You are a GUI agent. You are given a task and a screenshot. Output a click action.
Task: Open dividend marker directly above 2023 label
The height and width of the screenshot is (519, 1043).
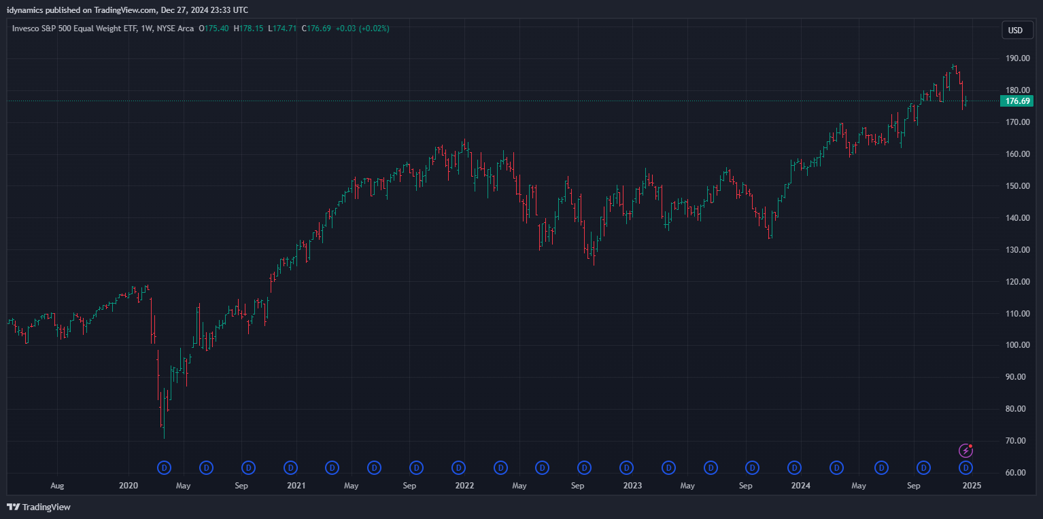627,467
